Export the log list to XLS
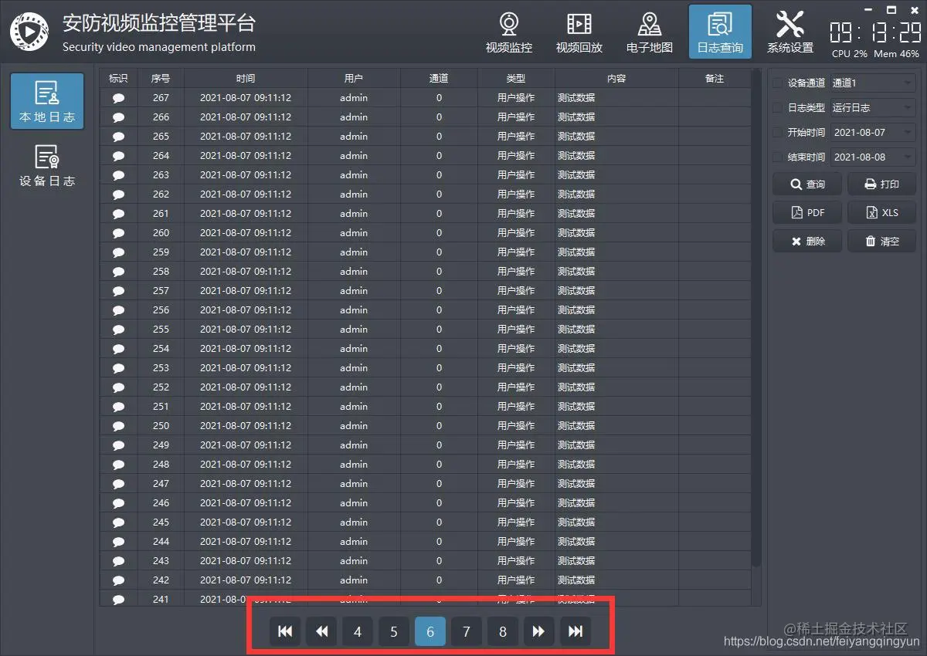This screenshot has width=927, height=656. [x=881, y=212]
